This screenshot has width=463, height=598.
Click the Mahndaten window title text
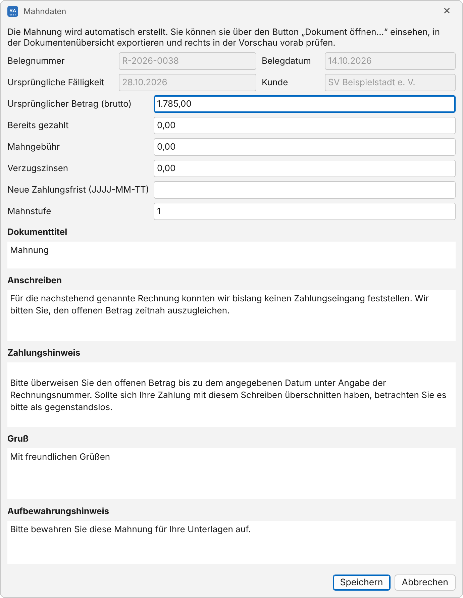(x=45, y=11)
